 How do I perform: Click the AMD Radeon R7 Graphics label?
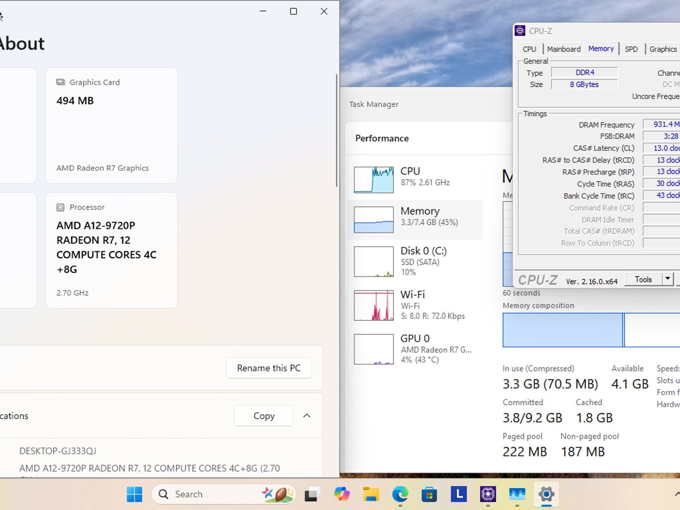tap(103, 168)
